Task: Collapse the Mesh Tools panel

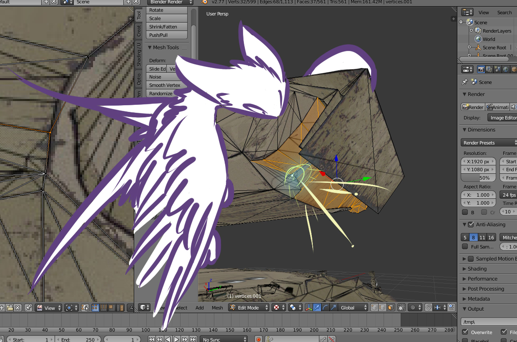Action: [x=150, y=48]
